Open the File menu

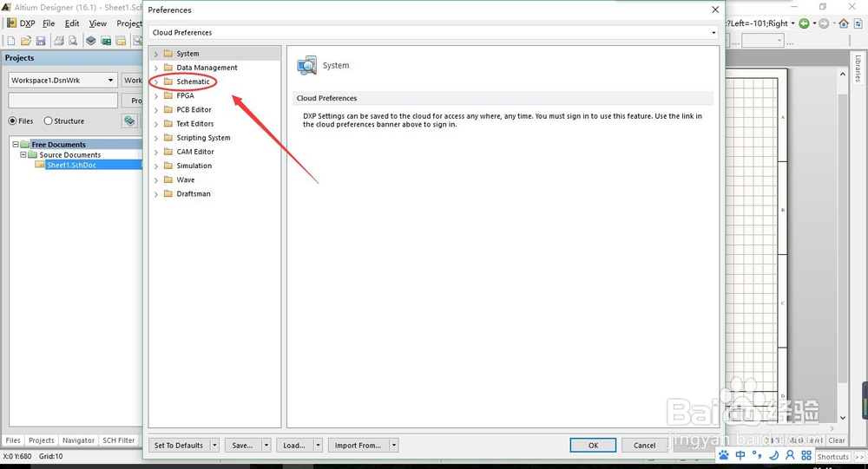pyautogui.click(x=49, y=23)
